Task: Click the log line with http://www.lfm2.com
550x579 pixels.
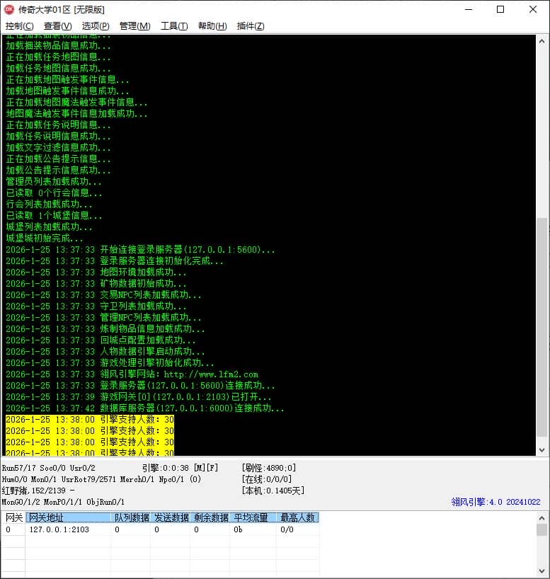Action: coord(132,374)
